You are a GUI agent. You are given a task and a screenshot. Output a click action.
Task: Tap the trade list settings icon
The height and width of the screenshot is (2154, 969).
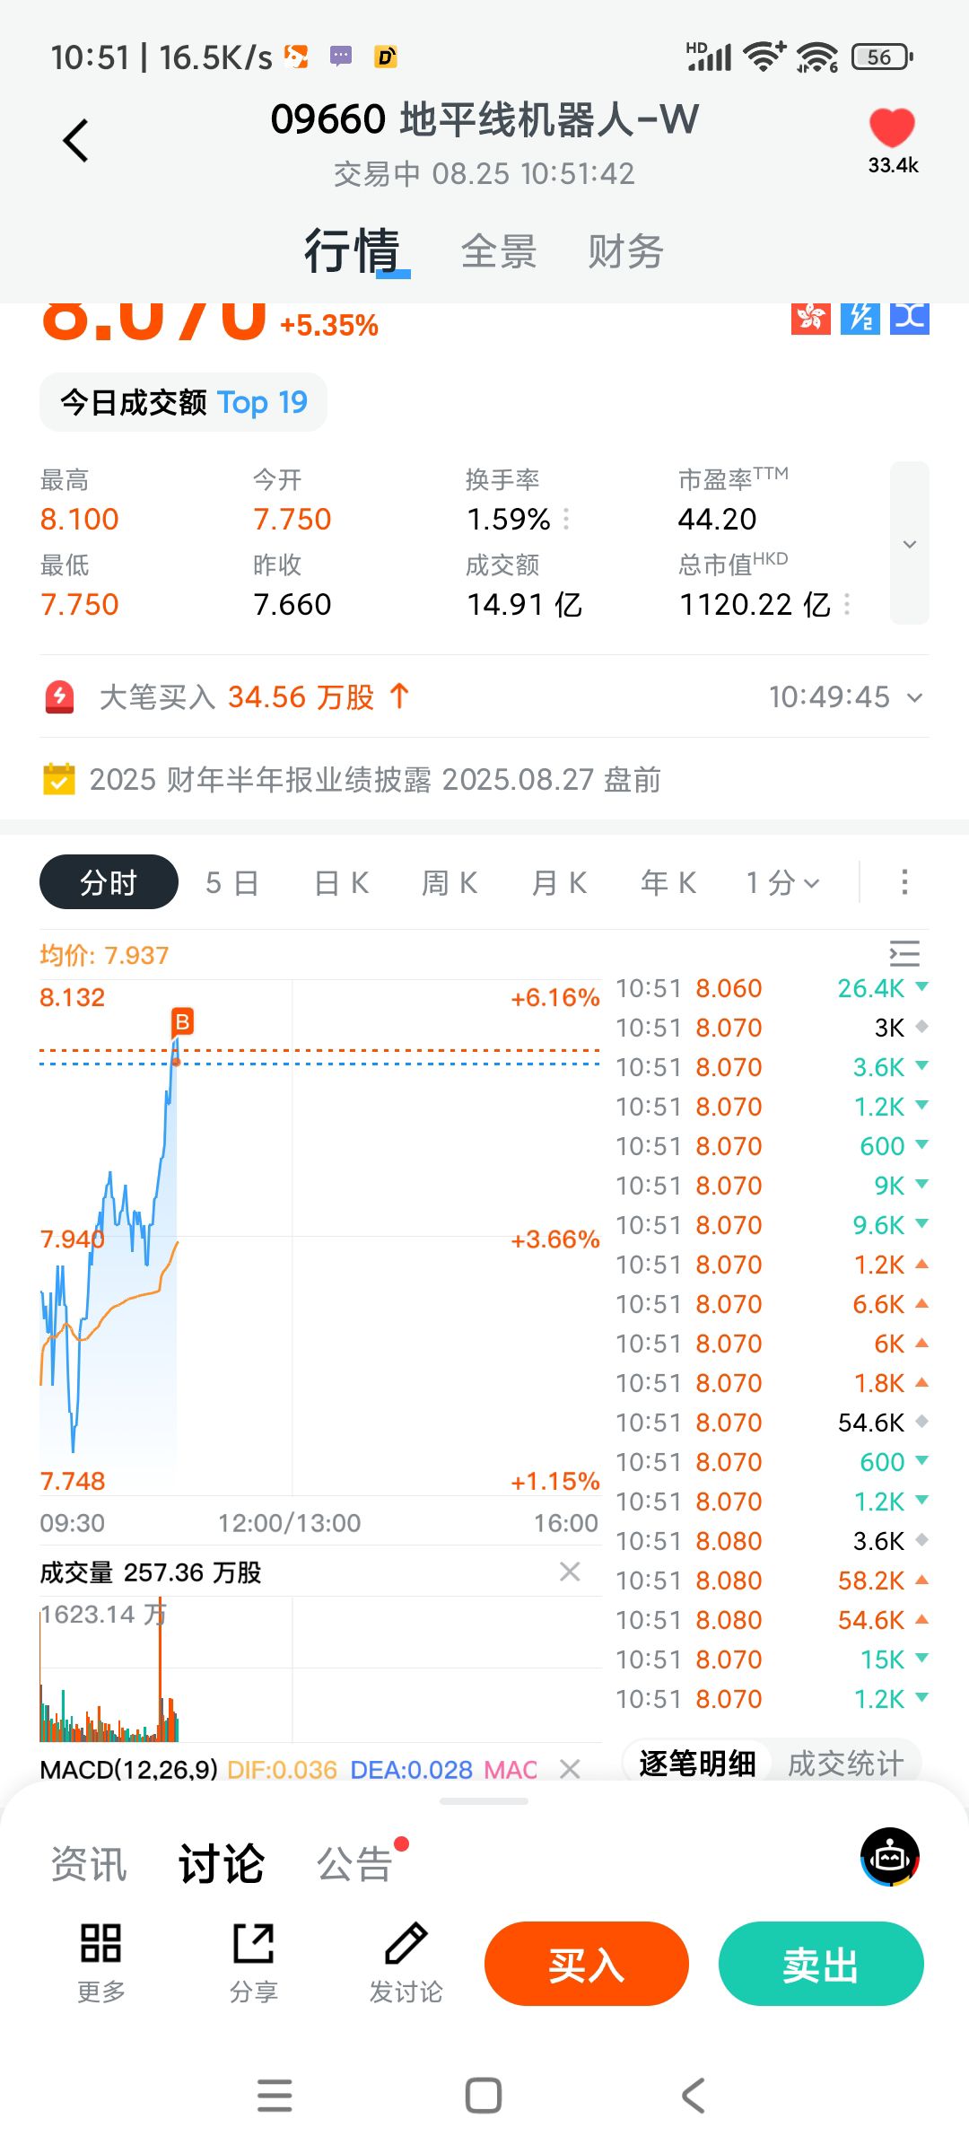pyautogui.click(x=904, y=953)
